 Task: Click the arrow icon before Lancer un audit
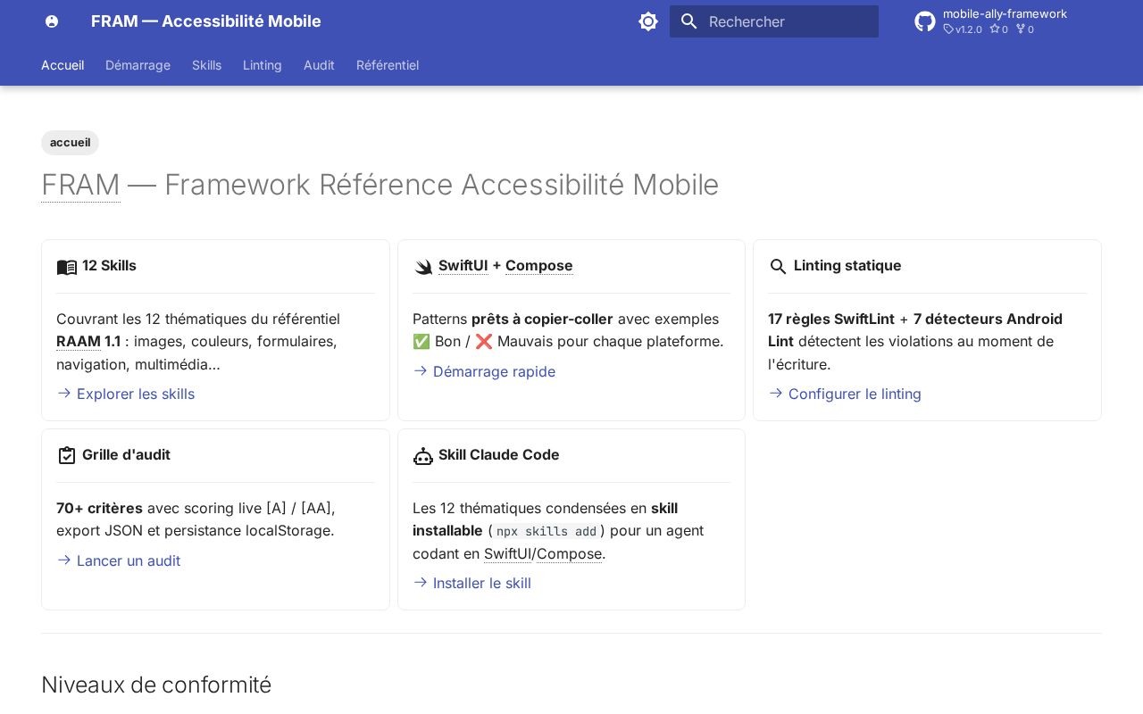click(x=64, y=560)
